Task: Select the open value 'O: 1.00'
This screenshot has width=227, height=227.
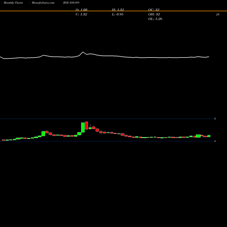Action: pos(81,10)
